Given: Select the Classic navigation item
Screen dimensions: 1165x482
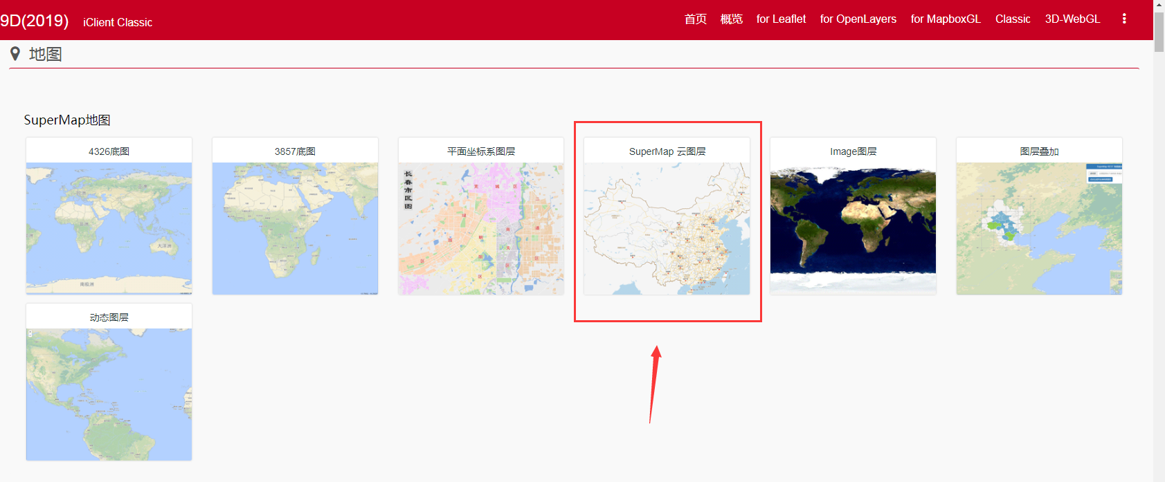Looking at the screenshot, I should click(x=1013, y=19).
